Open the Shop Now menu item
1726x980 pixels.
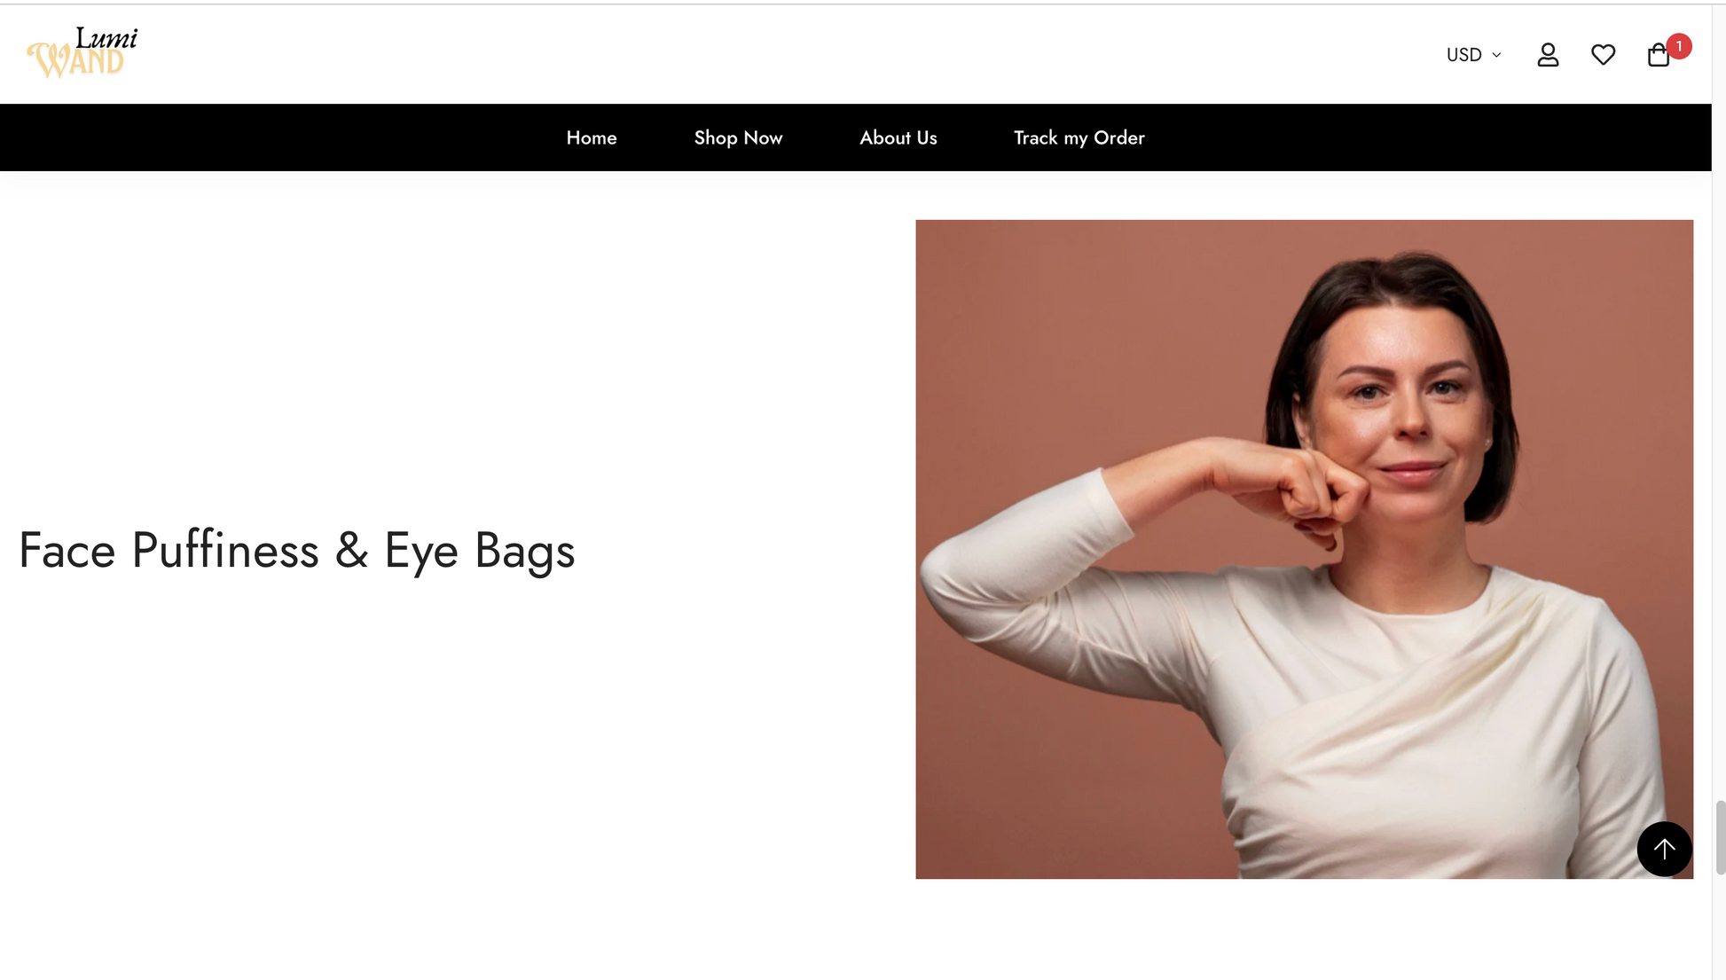coord(738,137)
